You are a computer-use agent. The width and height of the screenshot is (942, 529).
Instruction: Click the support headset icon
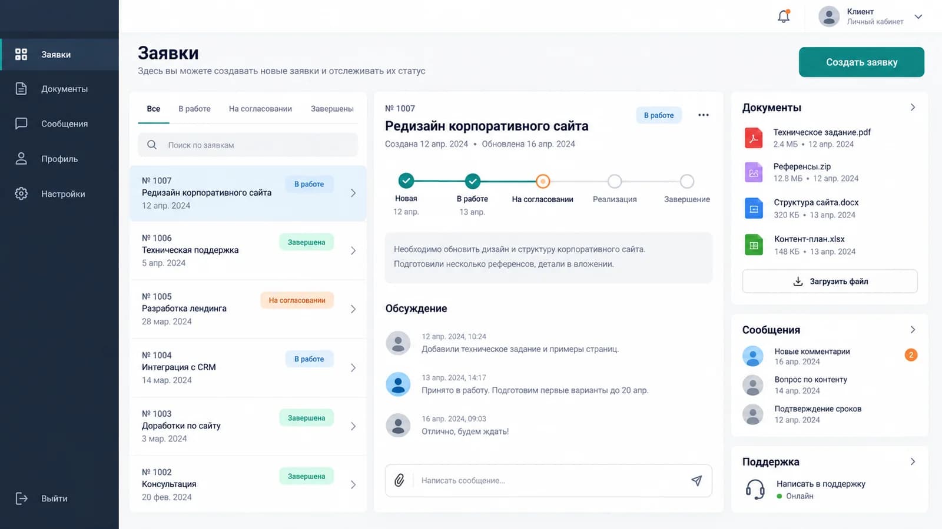point(755,489)
